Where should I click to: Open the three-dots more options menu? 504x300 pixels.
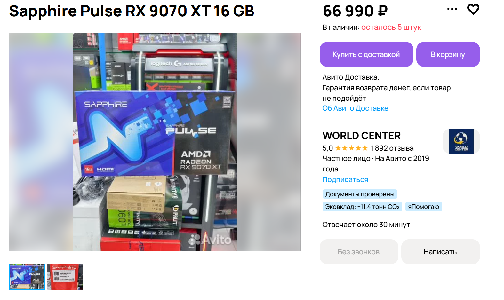(x=452, y=9)
